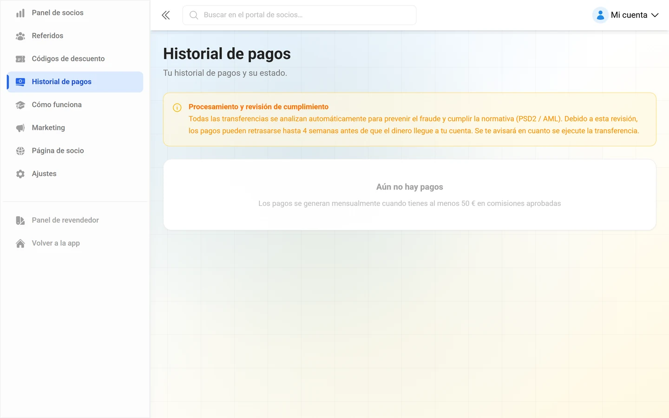Open Cómo funciona page
The width and height of the screenshot is (669, 418).
point(75,105)
